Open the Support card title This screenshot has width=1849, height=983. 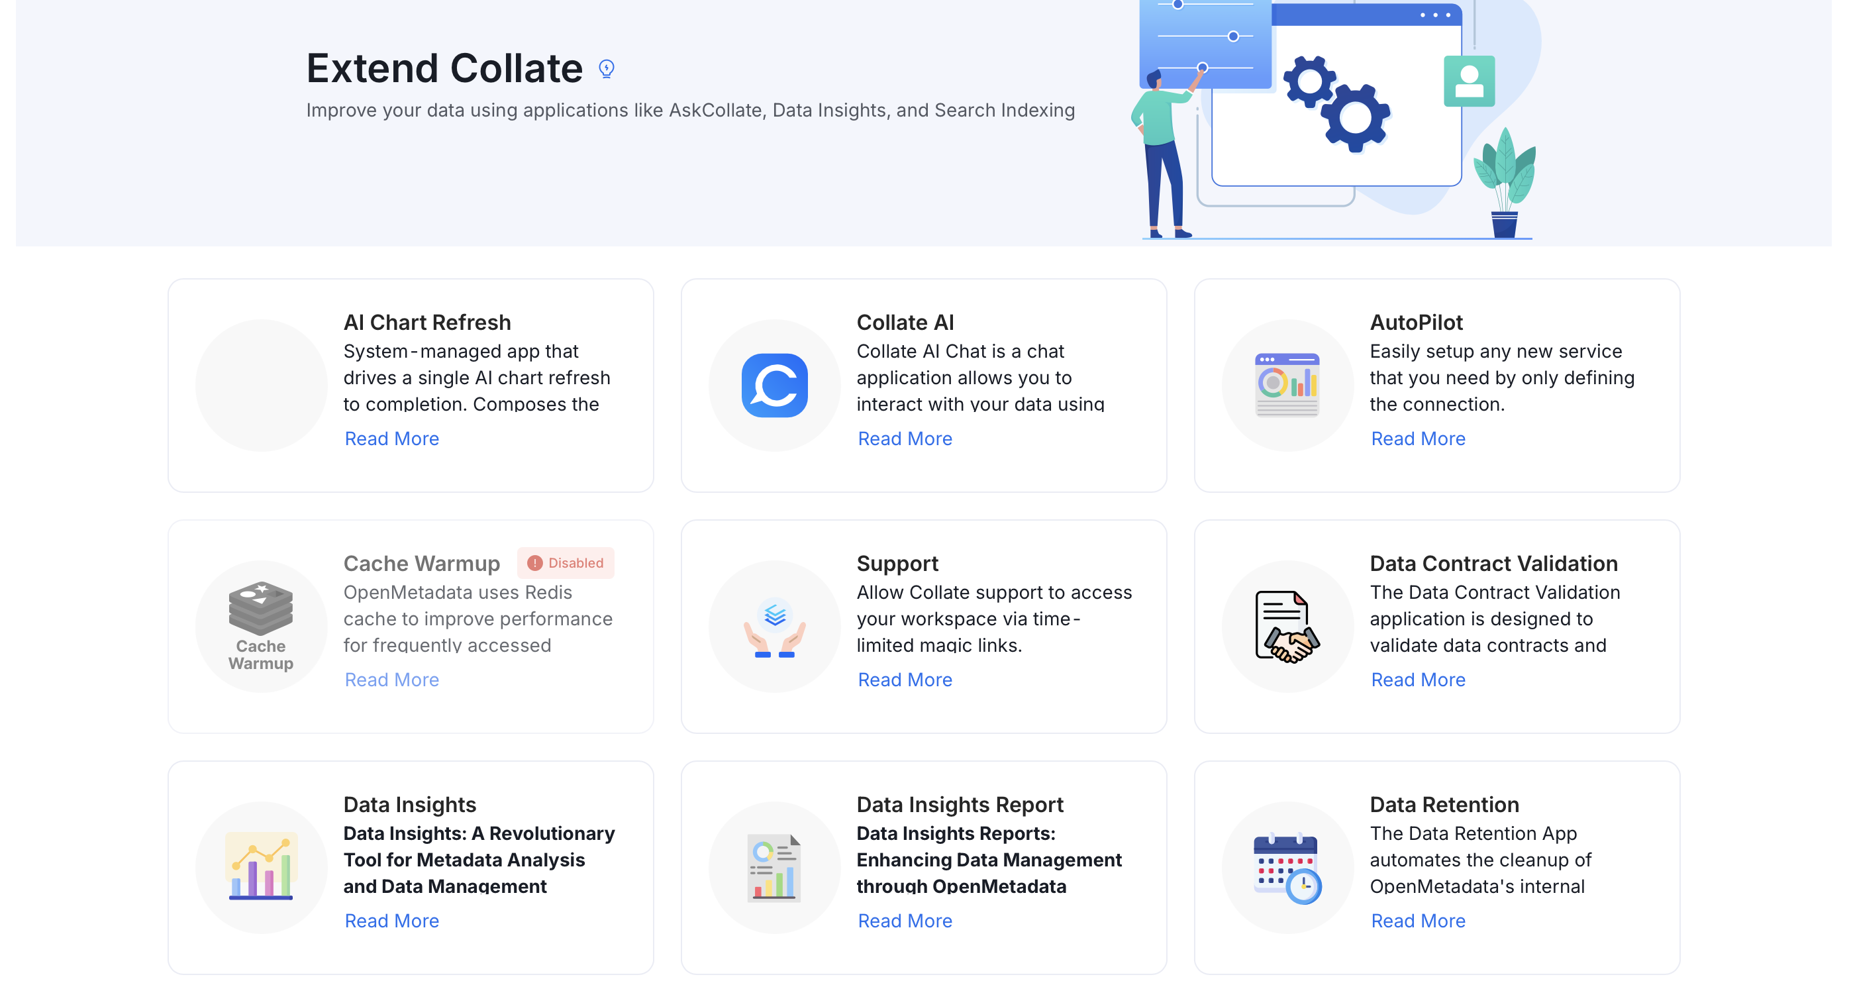(897, 564)
